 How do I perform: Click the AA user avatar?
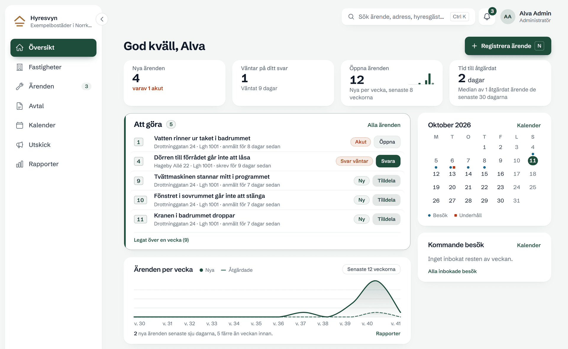coord(508,17)
